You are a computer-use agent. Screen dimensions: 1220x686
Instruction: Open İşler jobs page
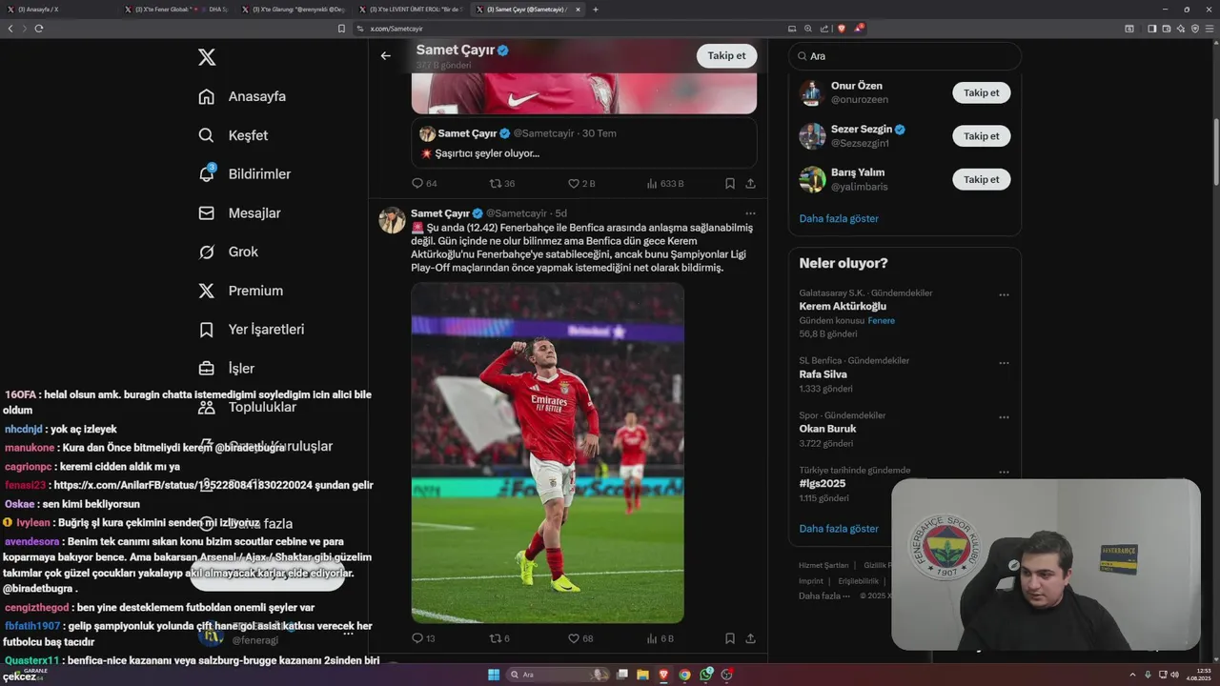pos(226,369)
